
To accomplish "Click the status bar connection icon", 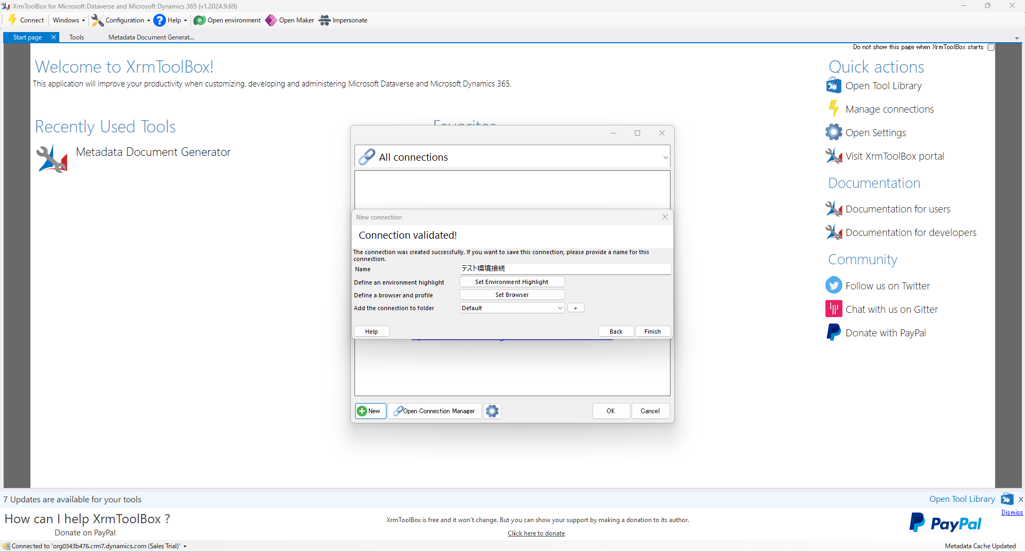I will [x=6, y=546].
